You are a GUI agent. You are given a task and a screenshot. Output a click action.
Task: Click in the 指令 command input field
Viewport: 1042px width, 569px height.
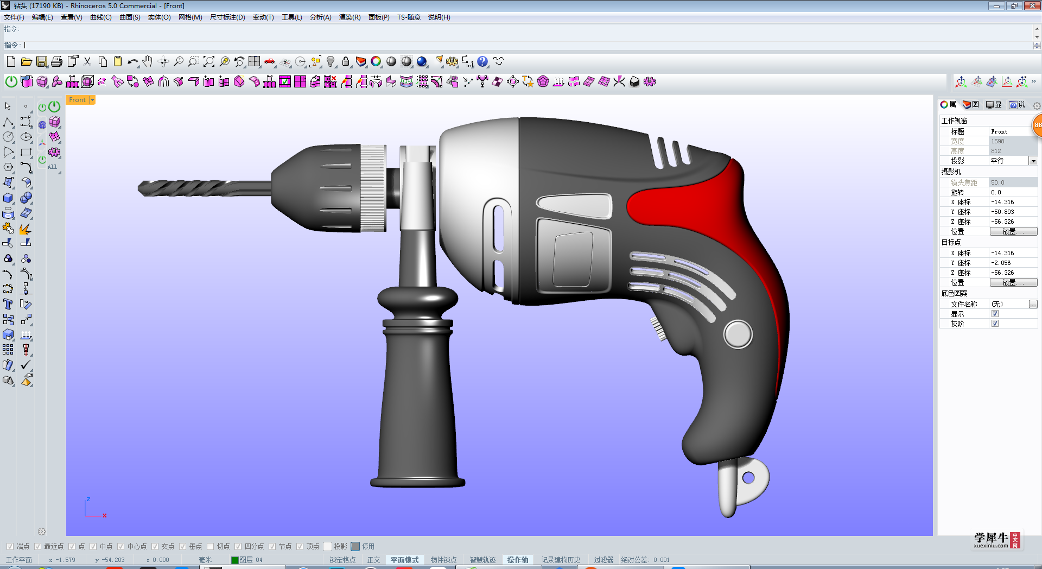(x=526, y=45)
